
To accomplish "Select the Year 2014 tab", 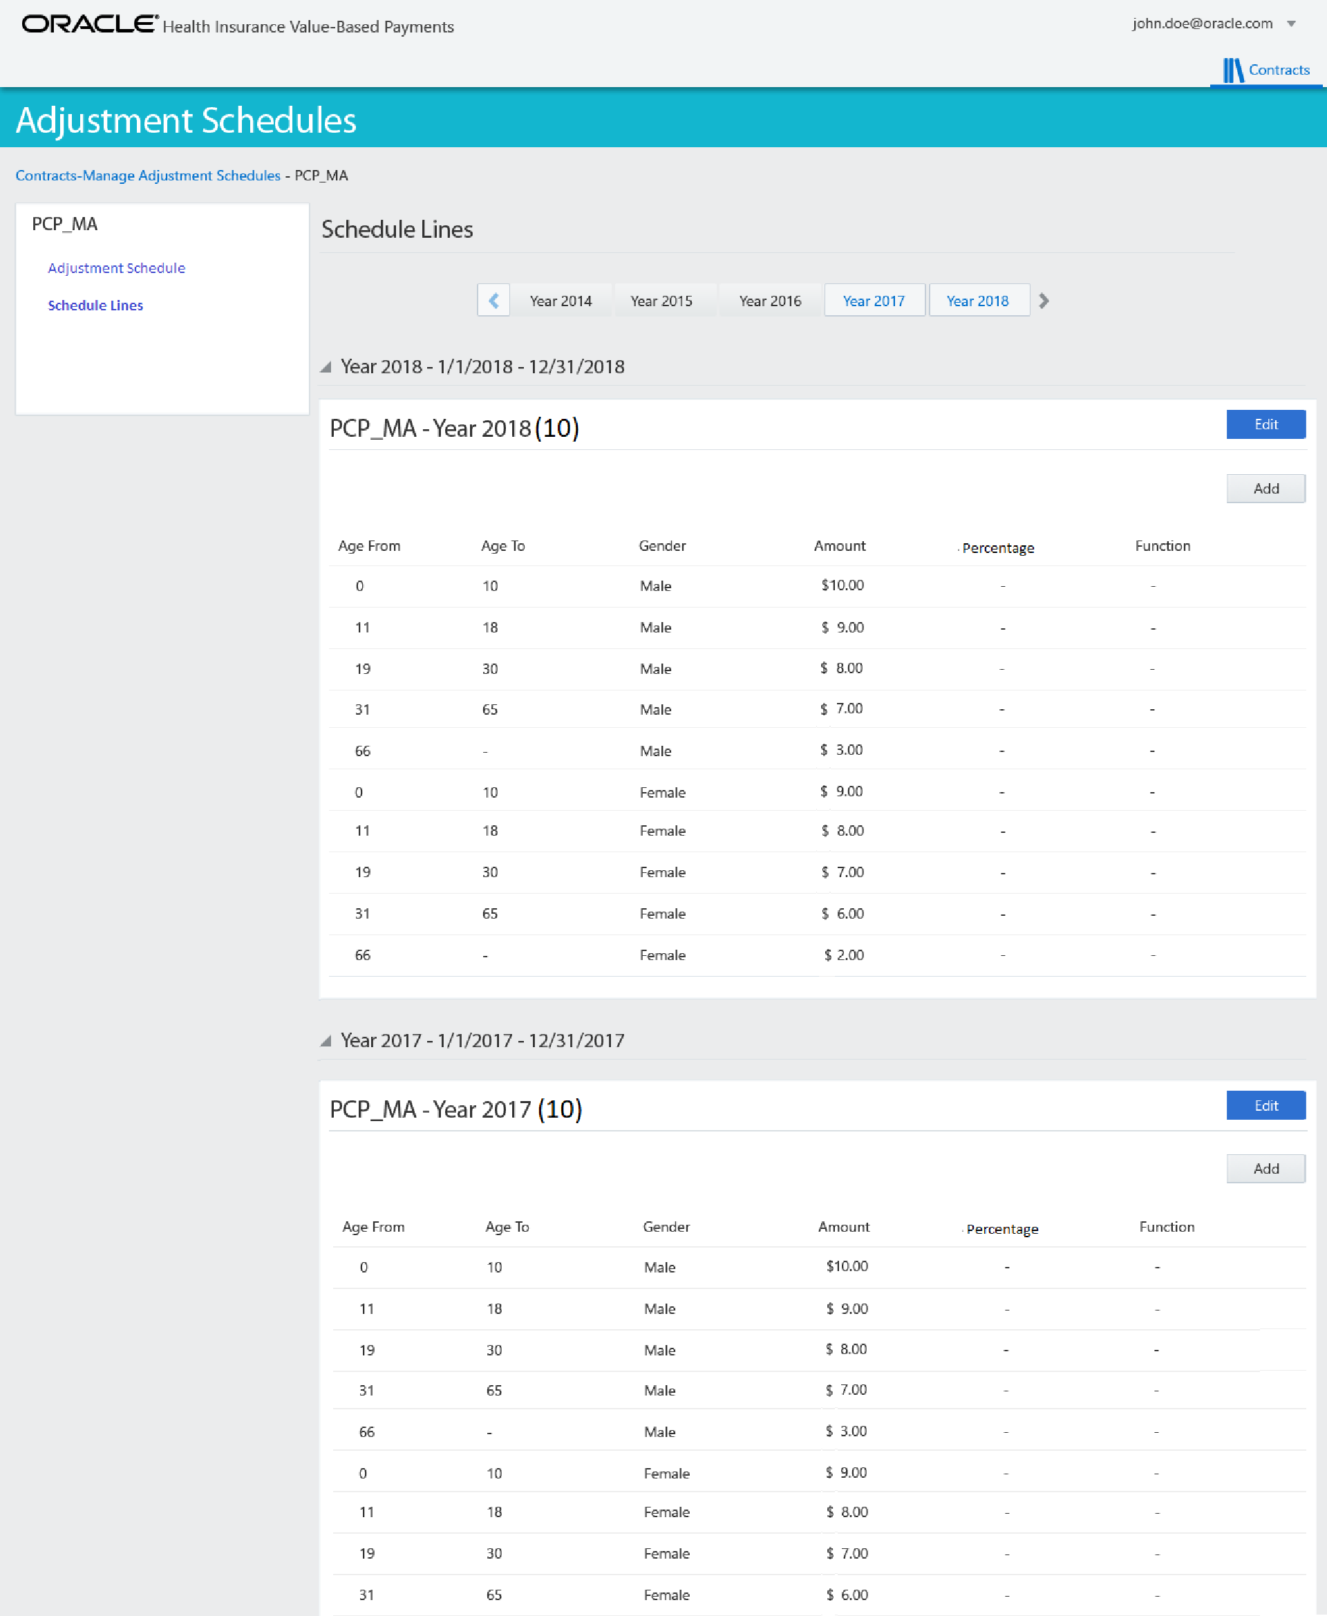I will pos(561,301).
